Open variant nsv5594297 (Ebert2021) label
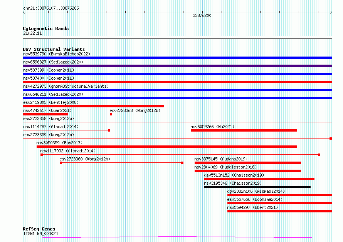The height and width of the screenshot is (242, 343). [253, 207]
